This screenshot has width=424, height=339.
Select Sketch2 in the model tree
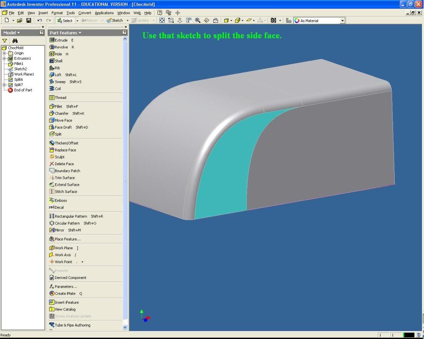(x=20, y=69)
